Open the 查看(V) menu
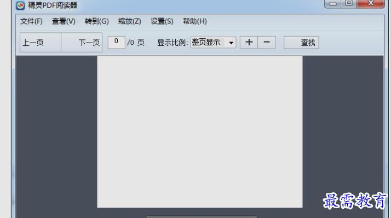Image resolution: width=391 pixels, height=218 pixels. (x=64, y=21)
